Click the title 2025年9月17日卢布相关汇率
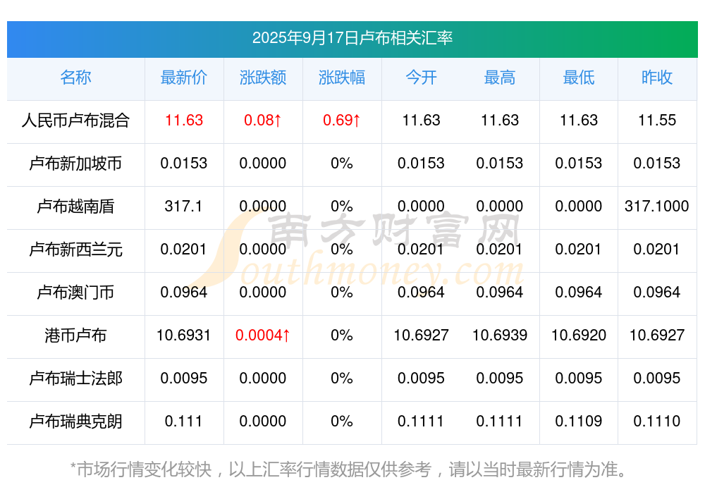This screenshot has width=705, height=492. pos(352,38)
